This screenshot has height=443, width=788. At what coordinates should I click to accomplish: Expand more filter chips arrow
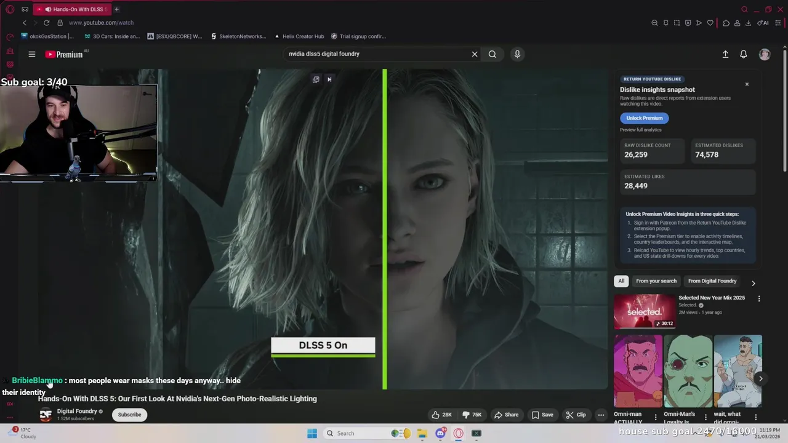(x=753, y=283)
